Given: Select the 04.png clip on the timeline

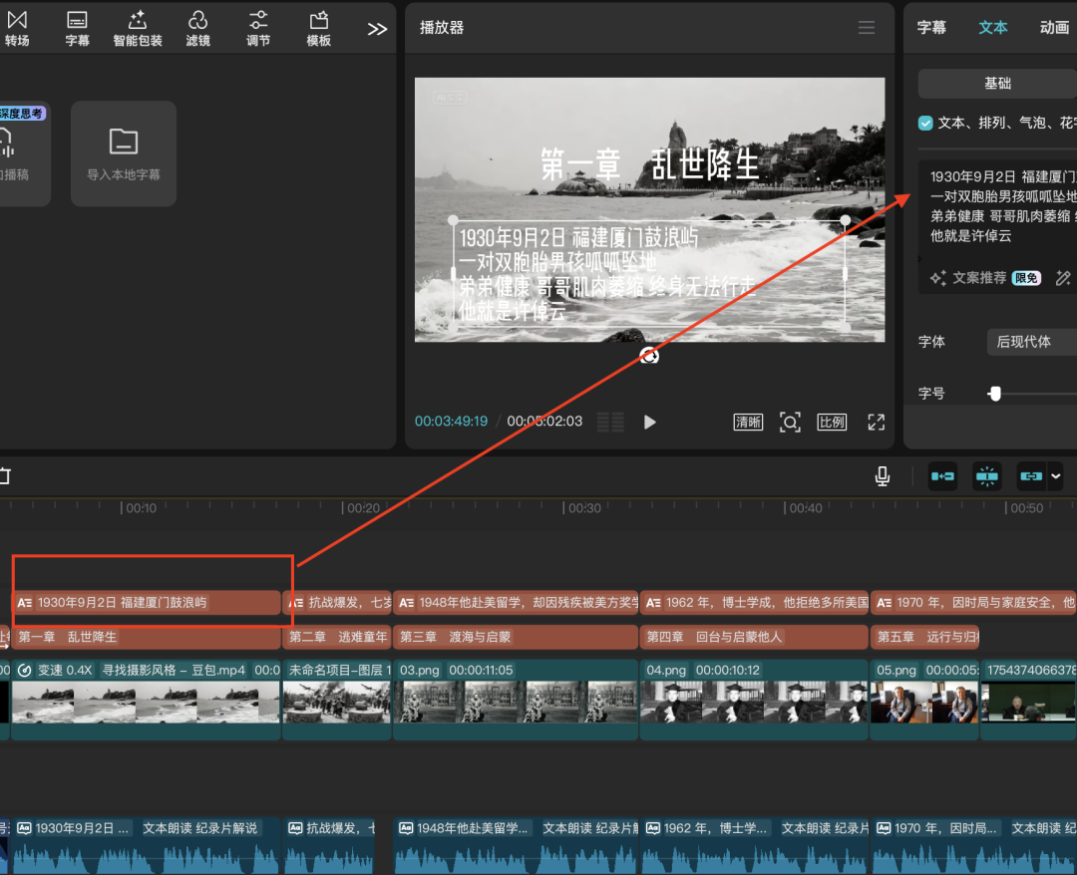Looking at the screenshot, I should coord(753,702).
